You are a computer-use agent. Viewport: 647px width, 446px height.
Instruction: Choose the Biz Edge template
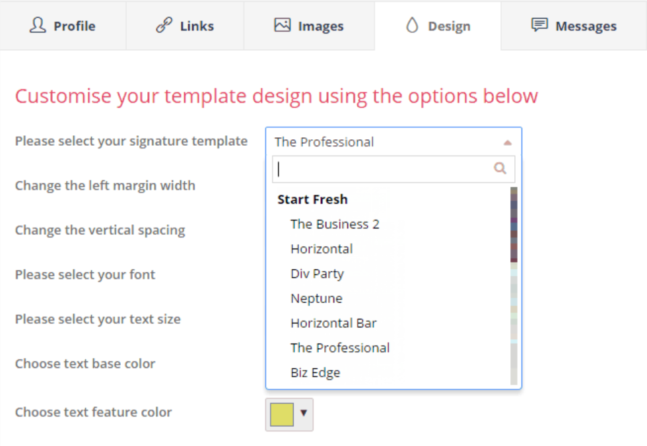315,372
